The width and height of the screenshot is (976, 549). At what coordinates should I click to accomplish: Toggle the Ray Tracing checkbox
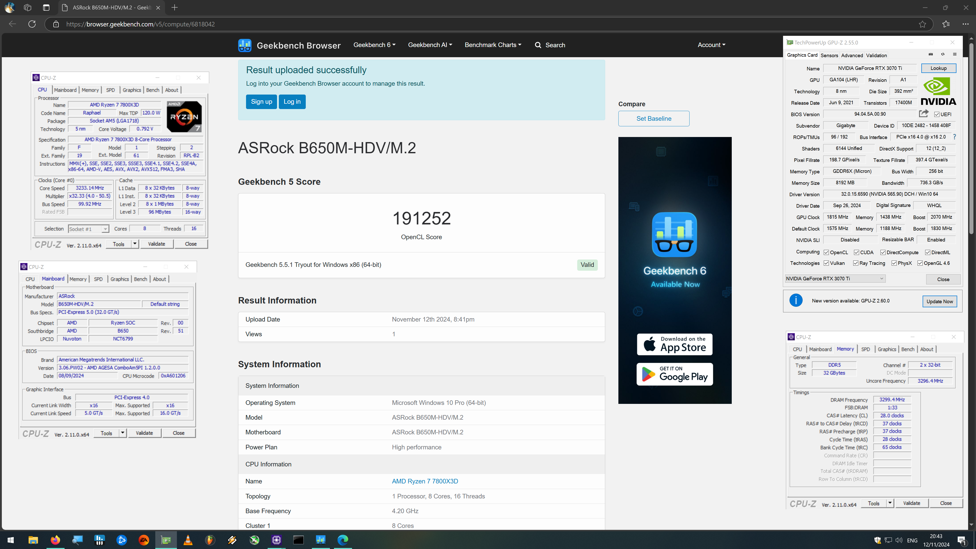[856, 263]
